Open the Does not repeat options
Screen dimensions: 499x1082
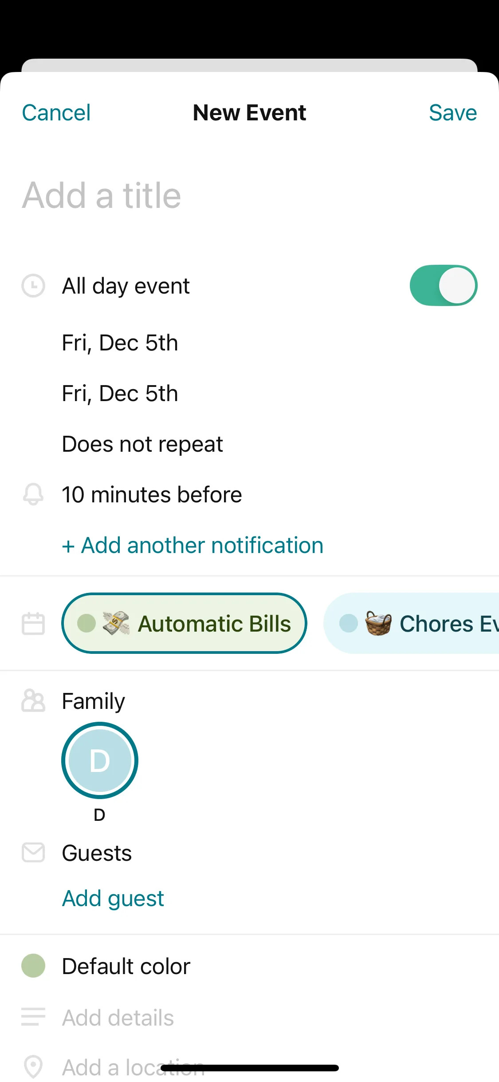[x=142, y=444]
